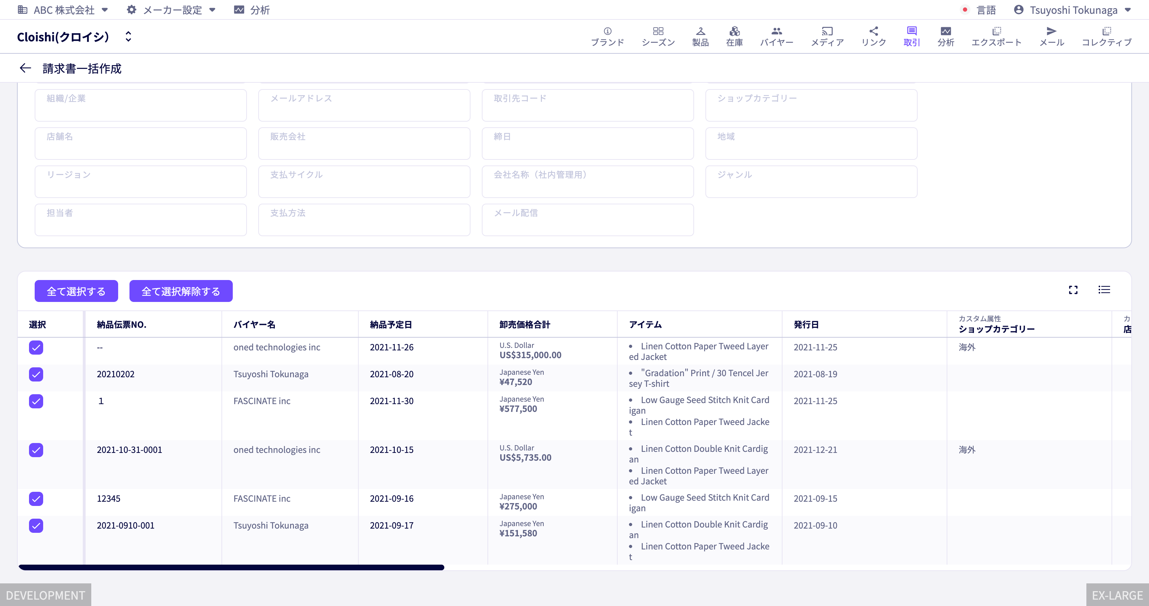
Task: Open the Tsuyoshi Tokunaga user dropdown
Action: pyautogui.click(x=1072, y=10)
